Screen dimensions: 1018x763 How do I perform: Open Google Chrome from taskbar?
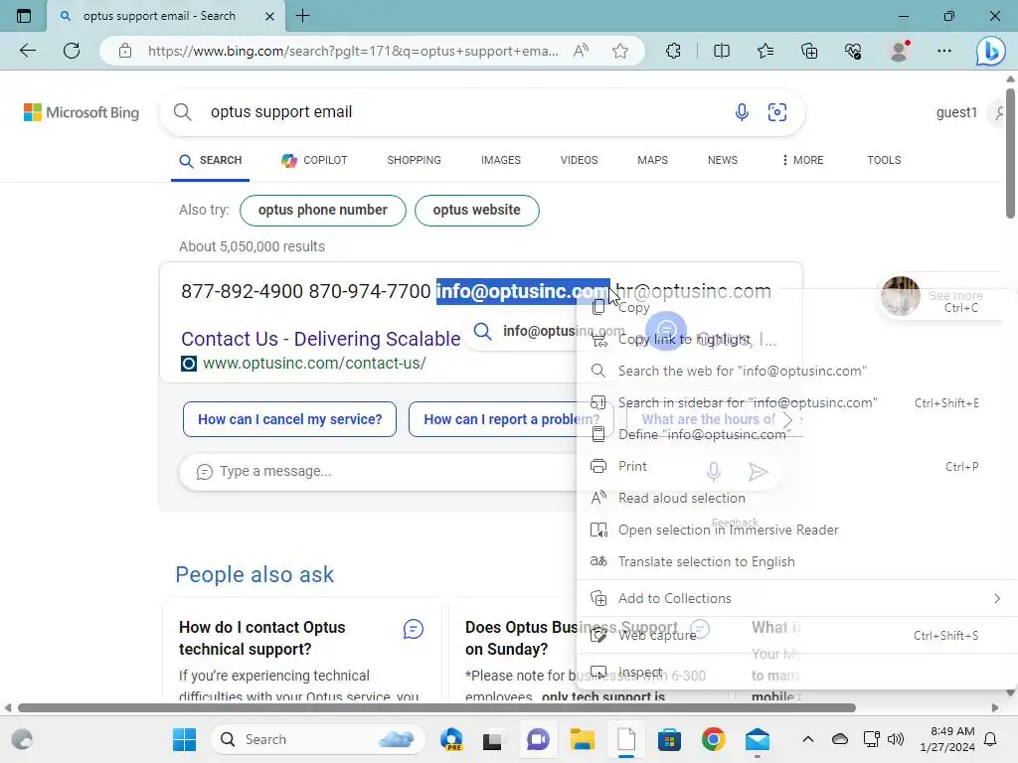pyautogui.click(x=713, y=739)
